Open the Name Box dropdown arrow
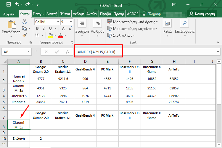The image size is (222, 148). (29, 52)
